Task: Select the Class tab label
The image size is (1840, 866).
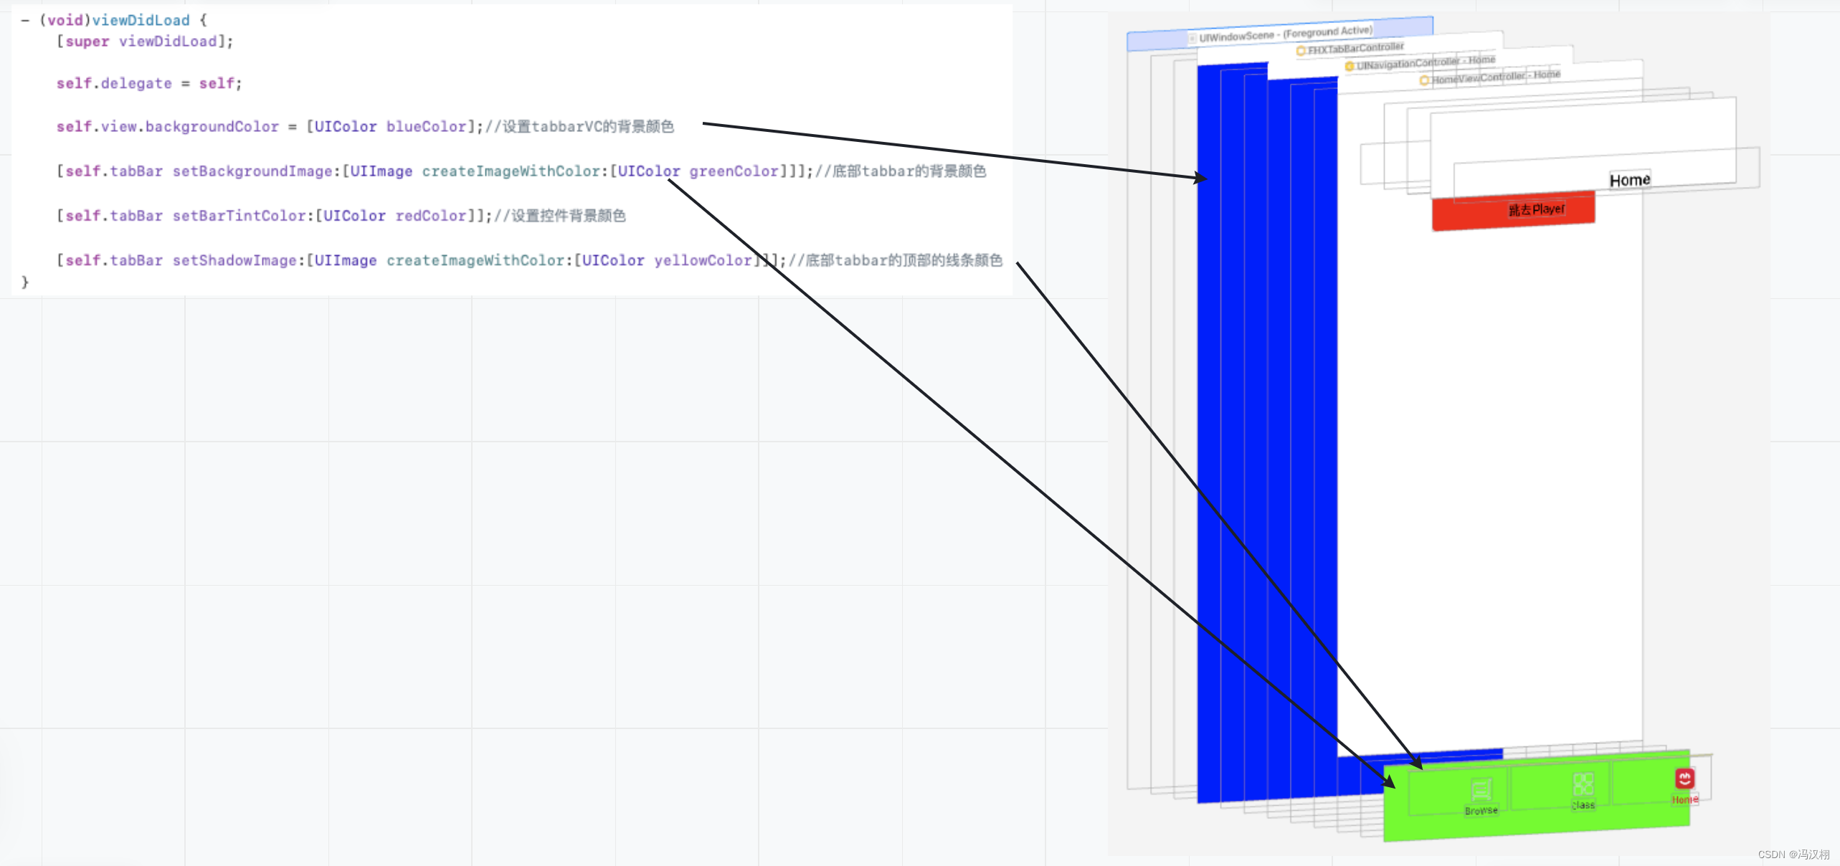Action: [1583, 805]
